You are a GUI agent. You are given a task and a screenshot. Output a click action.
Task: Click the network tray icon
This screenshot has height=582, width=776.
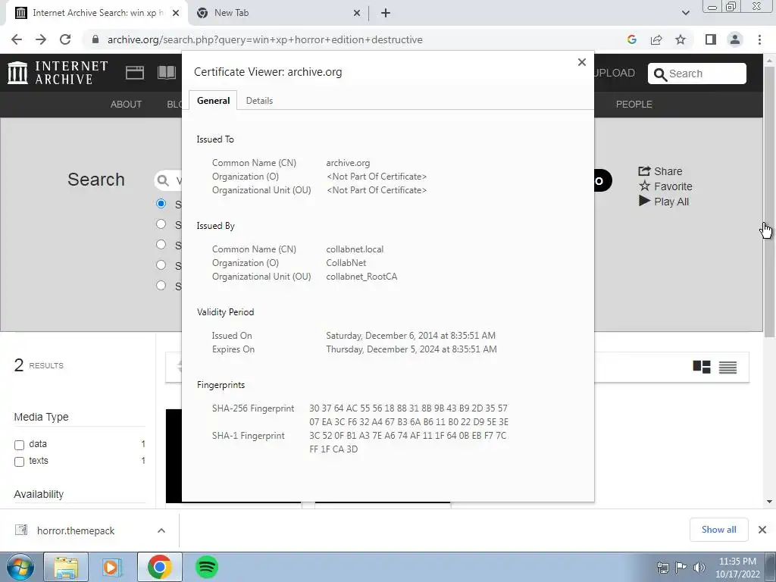click(x=663, y=568)
